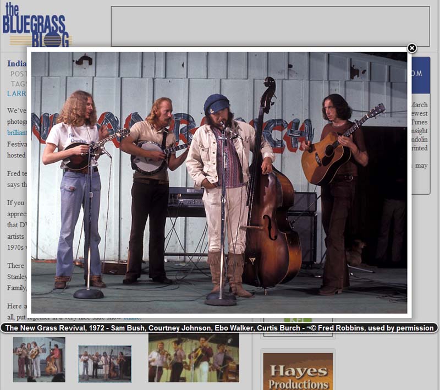This screenshot has width=440, height=390.
Task: Follow the 'LARR' tag link
Action: coord(16,94)
